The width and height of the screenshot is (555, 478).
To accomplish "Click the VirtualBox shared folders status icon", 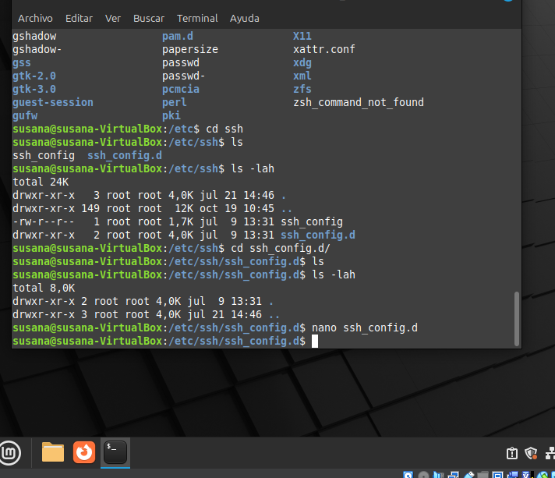I will coord(483,475).
